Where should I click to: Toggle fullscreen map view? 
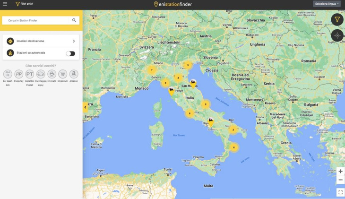pos(341,192)
